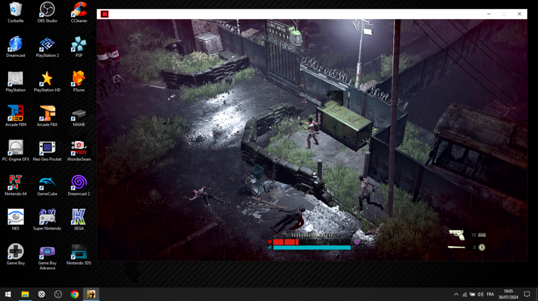Click the Windows Start button

[x=8, y=294]
